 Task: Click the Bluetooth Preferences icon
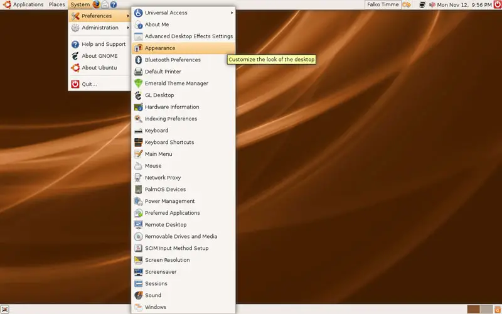point(138,60)
